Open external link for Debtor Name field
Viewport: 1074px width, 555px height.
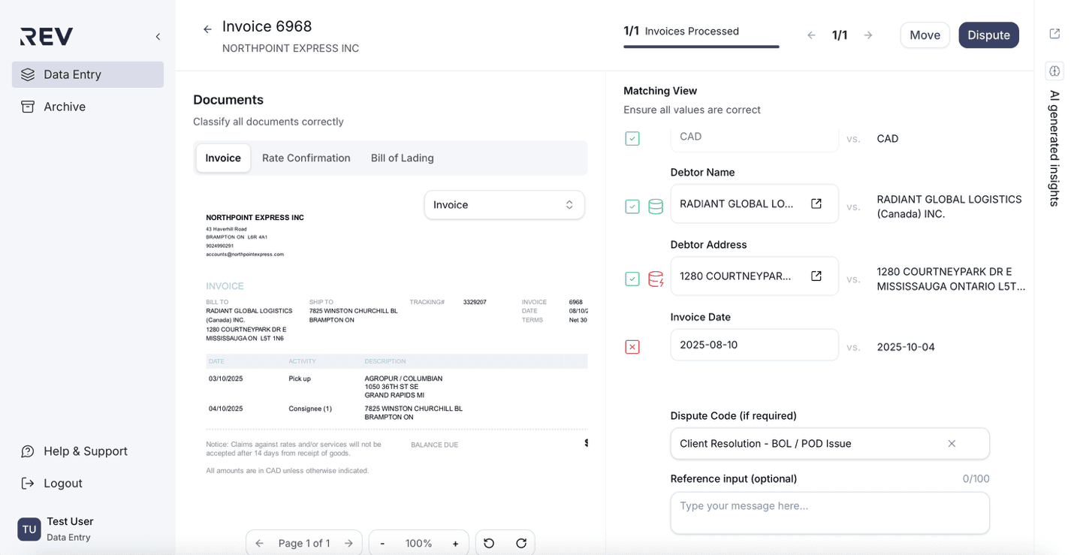[816, 204]
